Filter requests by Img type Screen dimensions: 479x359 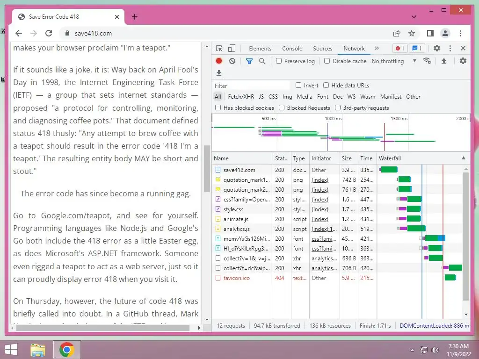coord(287,97)
